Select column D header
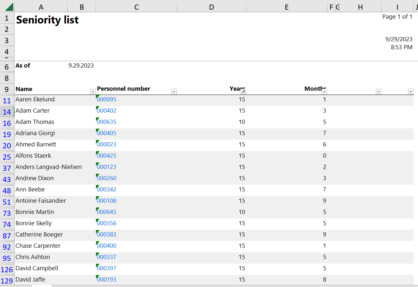Viewport: 418px width, 287px height. 212,6
